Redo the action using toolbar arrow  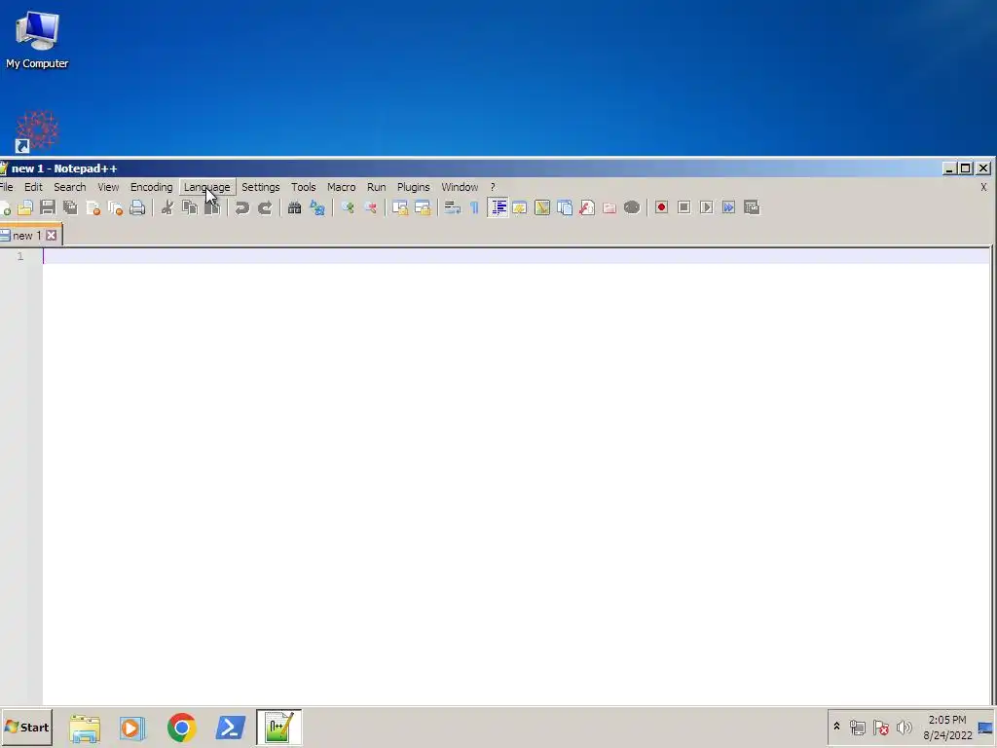pos(265,208)
